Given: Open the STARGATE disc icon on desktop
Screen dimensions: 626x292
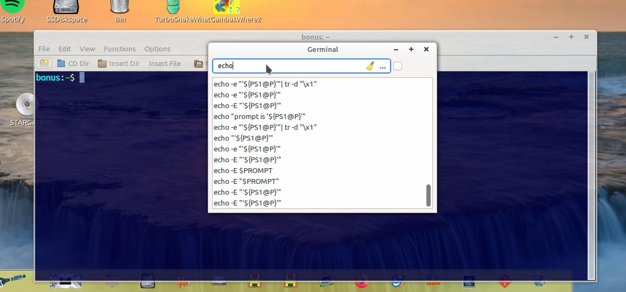Looking at the screenshot, I should [26, 105].
